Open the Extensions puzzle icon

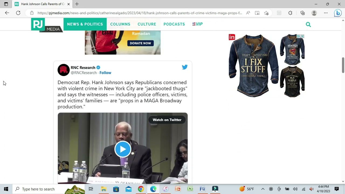pos(290,13)
